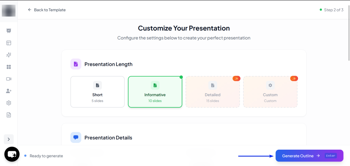Select the Informative 10 slides option
The height and width of the screenshot is (166, 350).
pos(155,92)
